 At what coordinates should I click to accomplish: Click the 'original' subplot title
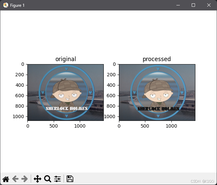tap(66, 59)
